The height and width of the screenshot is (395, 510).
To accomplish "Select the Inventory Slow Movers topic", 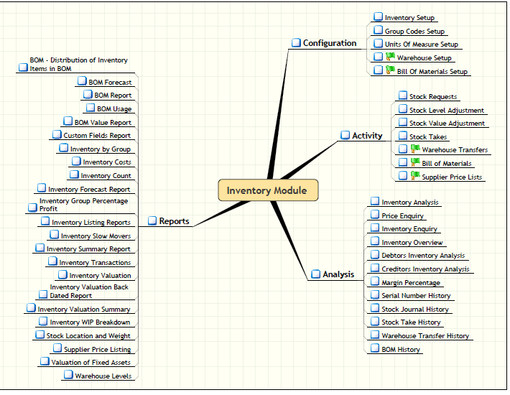I will (x=96, y=236).
